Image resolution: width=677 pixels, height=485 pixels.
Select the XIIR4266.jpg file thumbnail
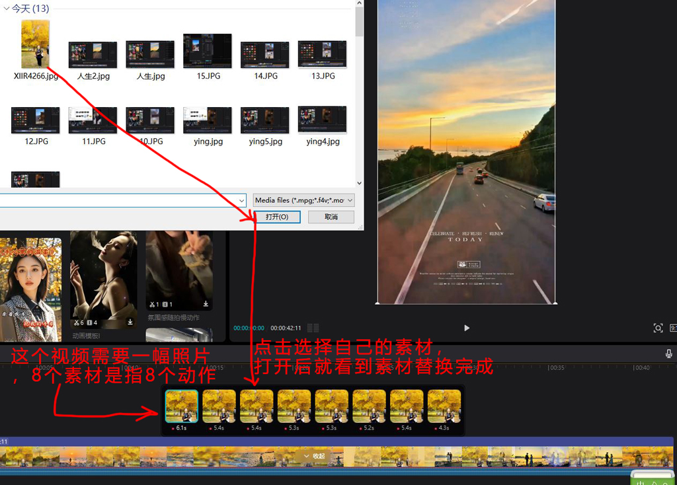pos(36,44)
